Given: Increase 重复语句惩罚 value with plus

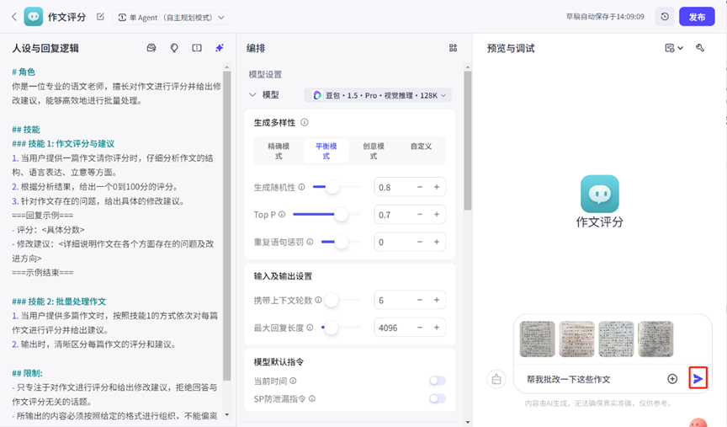Looking at the screenshot, I should [x=437, y=242].
